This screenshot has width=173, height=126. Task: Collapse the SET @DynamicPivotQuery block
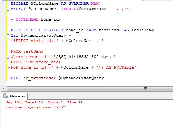[x=8, y=36]
